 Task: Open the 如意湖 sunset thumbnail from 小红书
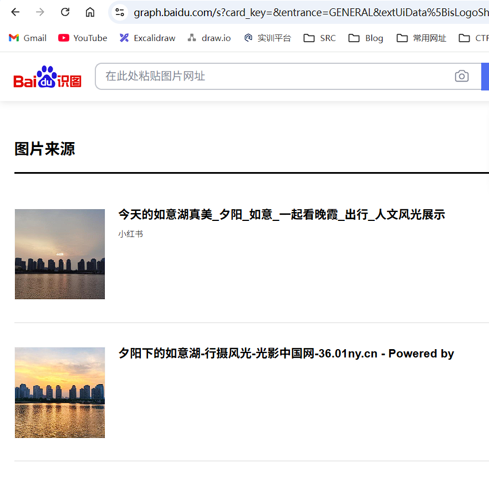[60, 254]
